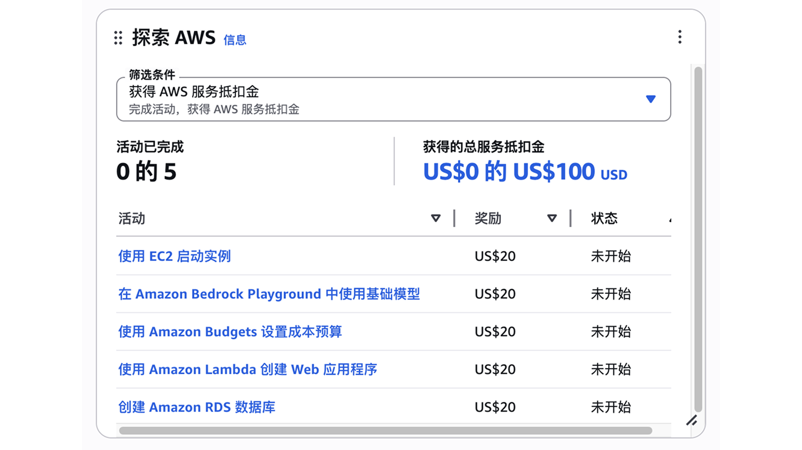Image resolution: width=802 pixels, height=450 pixels.
Task: Click 创建 Amazon RDS 数据库 link
Action: point(196,407)
